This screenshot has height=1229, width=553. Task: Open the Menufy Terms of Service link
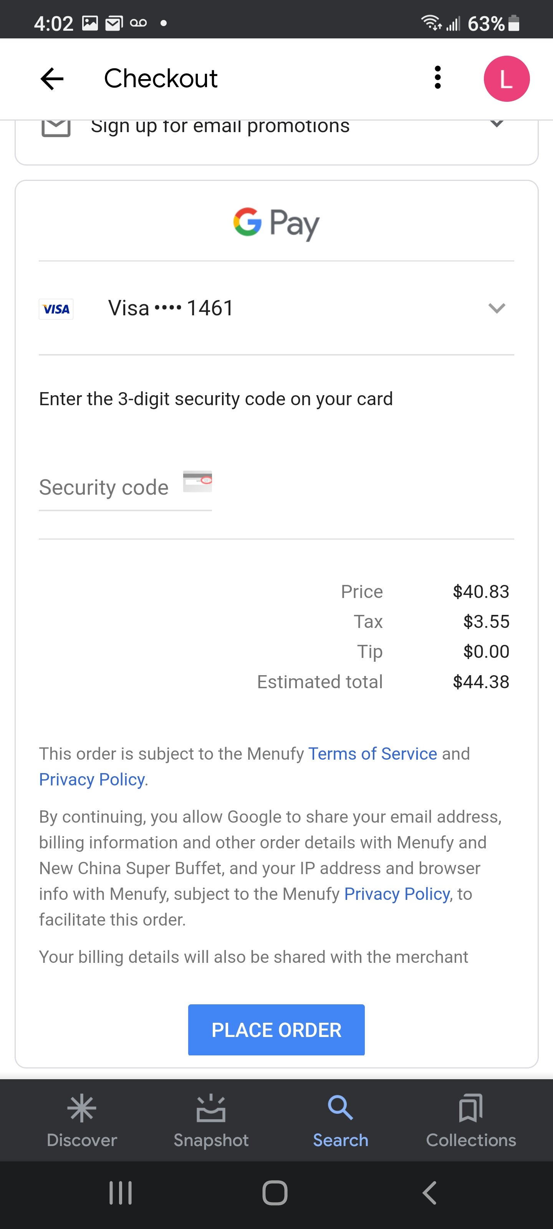(x=373, y=754)
